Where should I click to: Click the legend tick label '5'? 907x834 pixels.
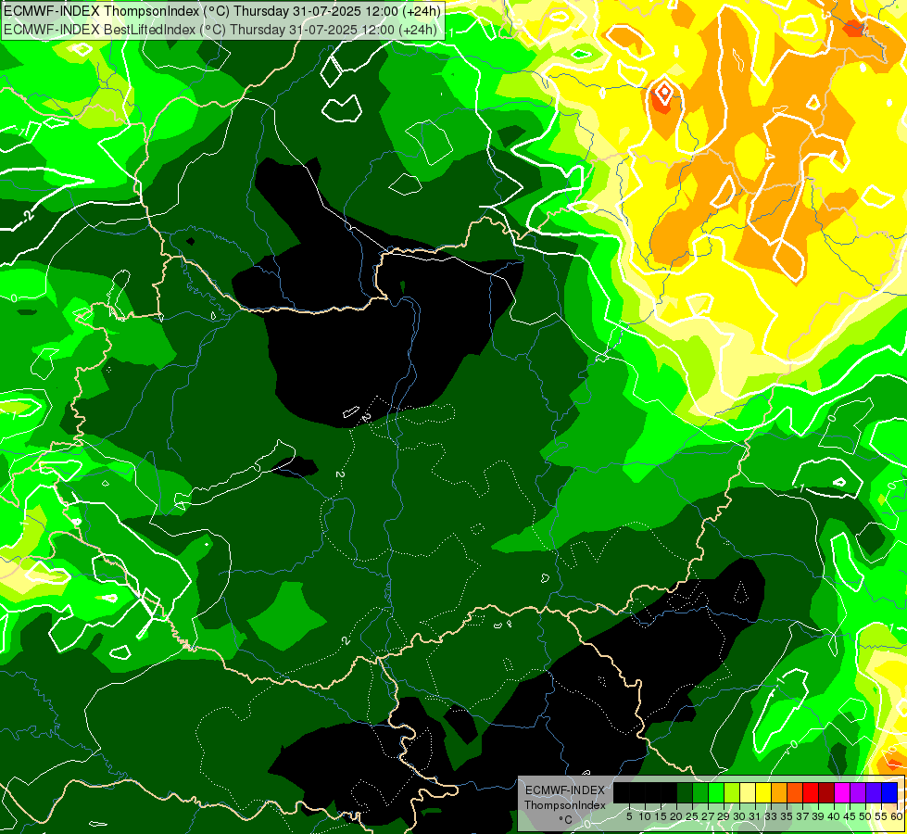click(629, 816)
